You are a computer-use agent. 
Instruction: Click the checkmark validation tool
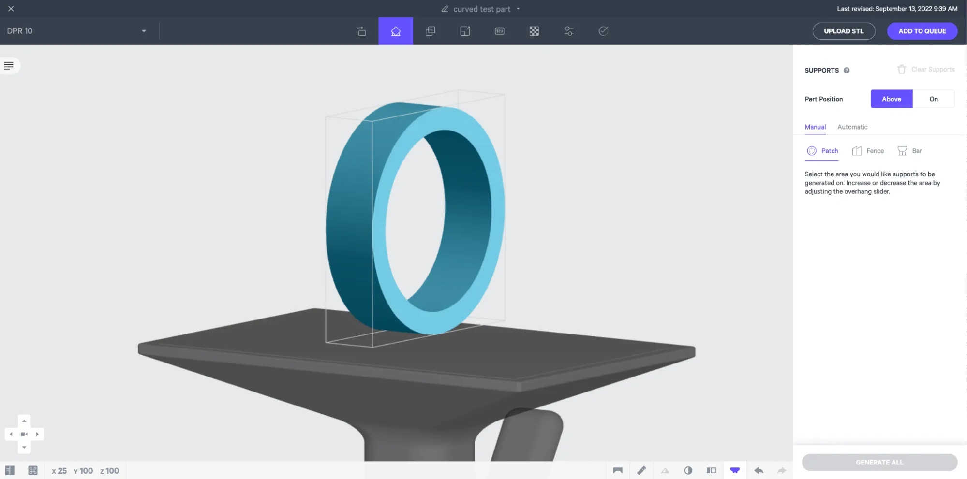coord(603,31)
